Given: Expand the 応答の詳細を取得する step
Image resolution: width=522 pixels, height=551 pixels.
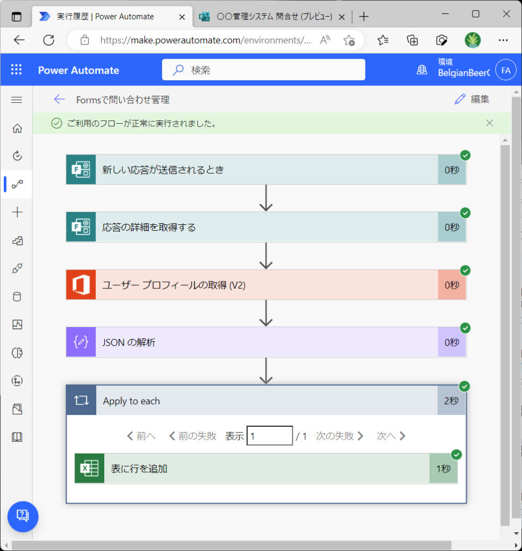Looking at the screenshot, I should point(266,227).
